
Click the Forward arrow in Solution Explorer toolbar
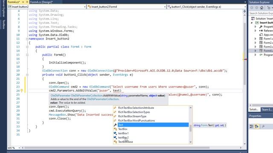[x=257, y=8]
